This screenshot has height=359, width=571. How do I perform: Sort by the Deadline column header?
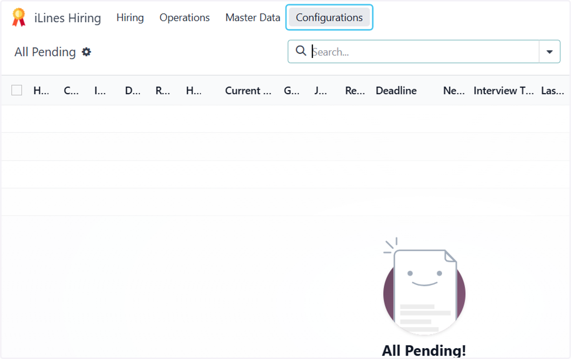(x=396, y=90)
